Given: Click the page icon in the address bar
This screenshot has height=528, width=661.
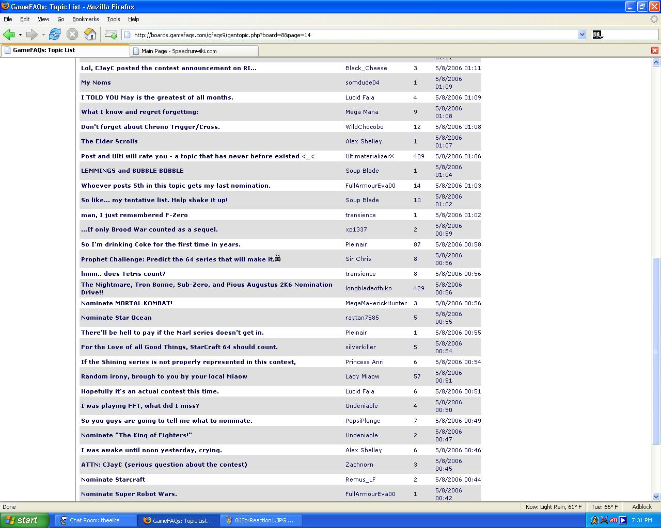Looking at the screenshot, I should click(127, 35).
